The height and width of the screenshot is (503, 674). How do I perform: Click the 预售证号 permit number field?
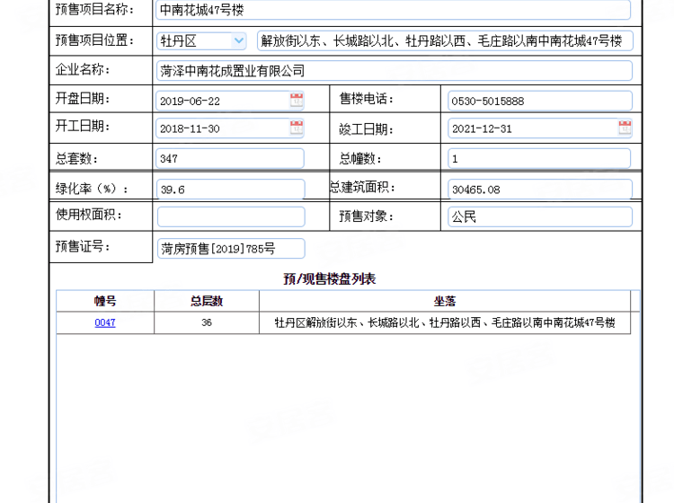coord(230,249)
